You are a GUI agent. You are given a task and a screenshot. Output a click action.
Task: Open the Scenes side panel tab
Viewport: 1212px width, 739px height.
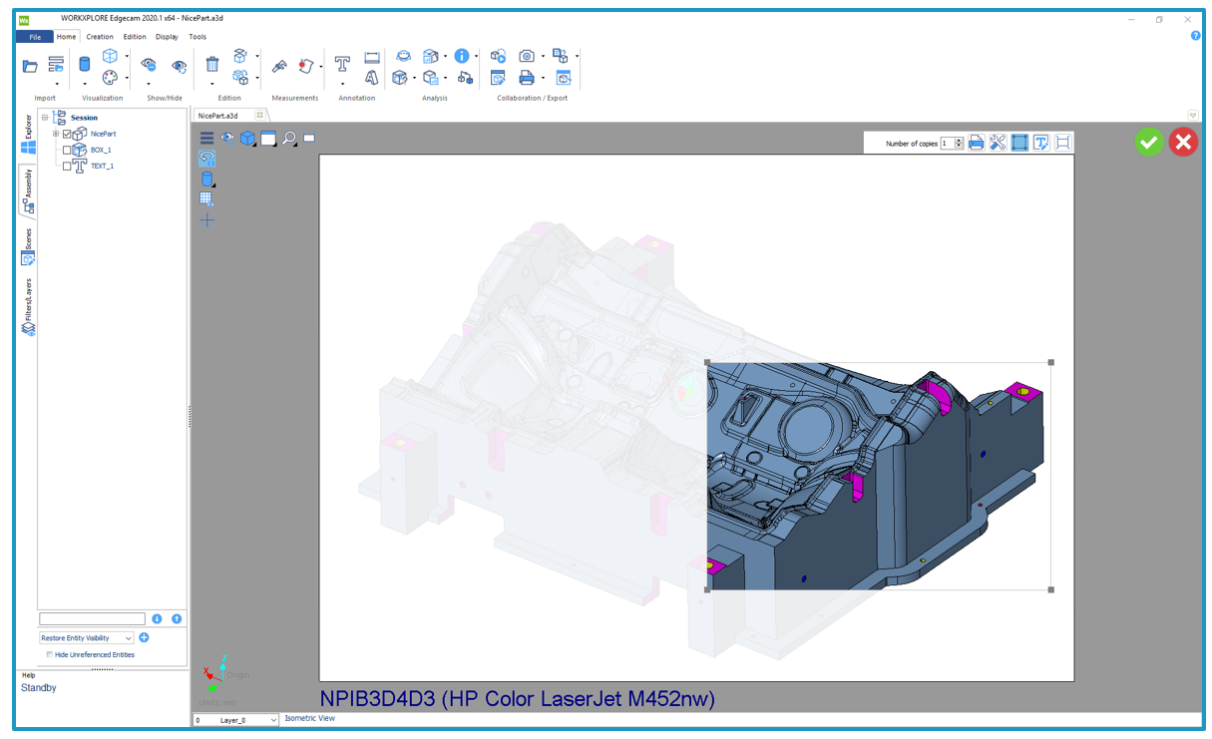pyautogui.click(x=28, y=246)
